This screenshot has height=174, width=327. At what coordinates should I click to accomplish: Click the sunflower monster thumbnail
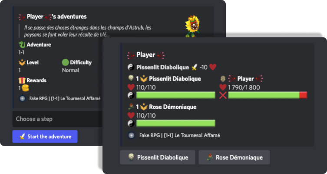coord(192,25)
